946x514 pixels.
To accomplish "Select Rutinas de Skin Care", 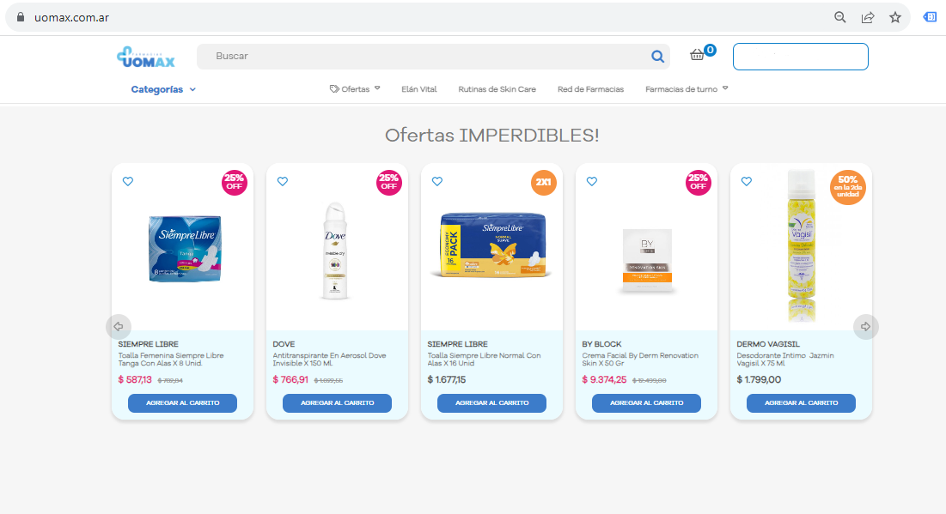I will point(497,88).
